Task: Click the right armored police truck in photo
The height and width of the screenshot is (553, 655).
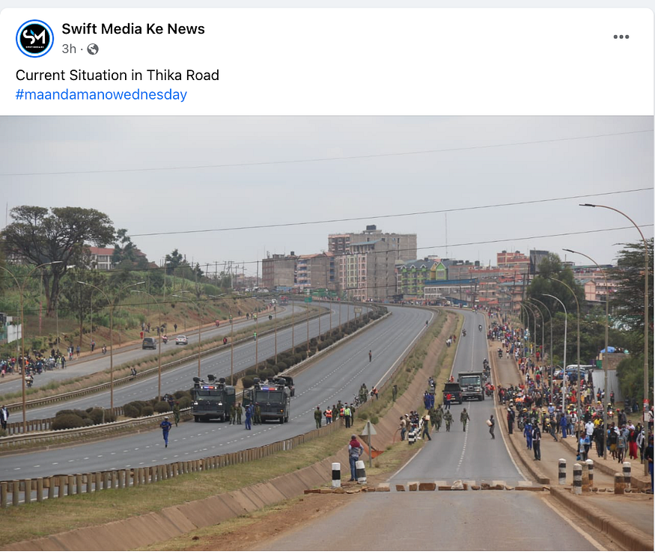Action: pos(267,400)
